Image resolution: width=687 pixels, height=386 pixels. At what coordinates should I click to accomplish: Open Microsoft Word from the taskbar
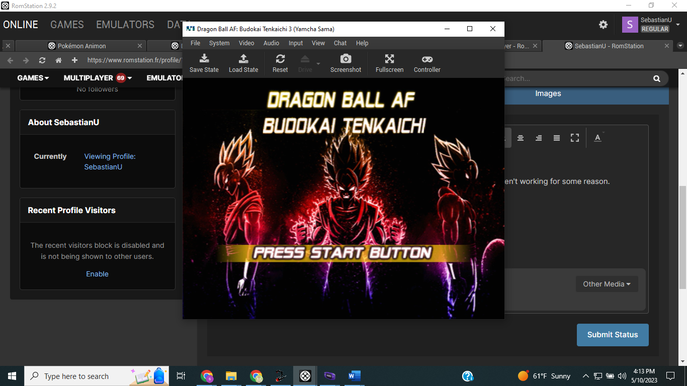[355, 376]
